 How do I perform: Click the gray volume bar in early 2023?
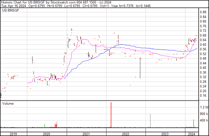150,121
